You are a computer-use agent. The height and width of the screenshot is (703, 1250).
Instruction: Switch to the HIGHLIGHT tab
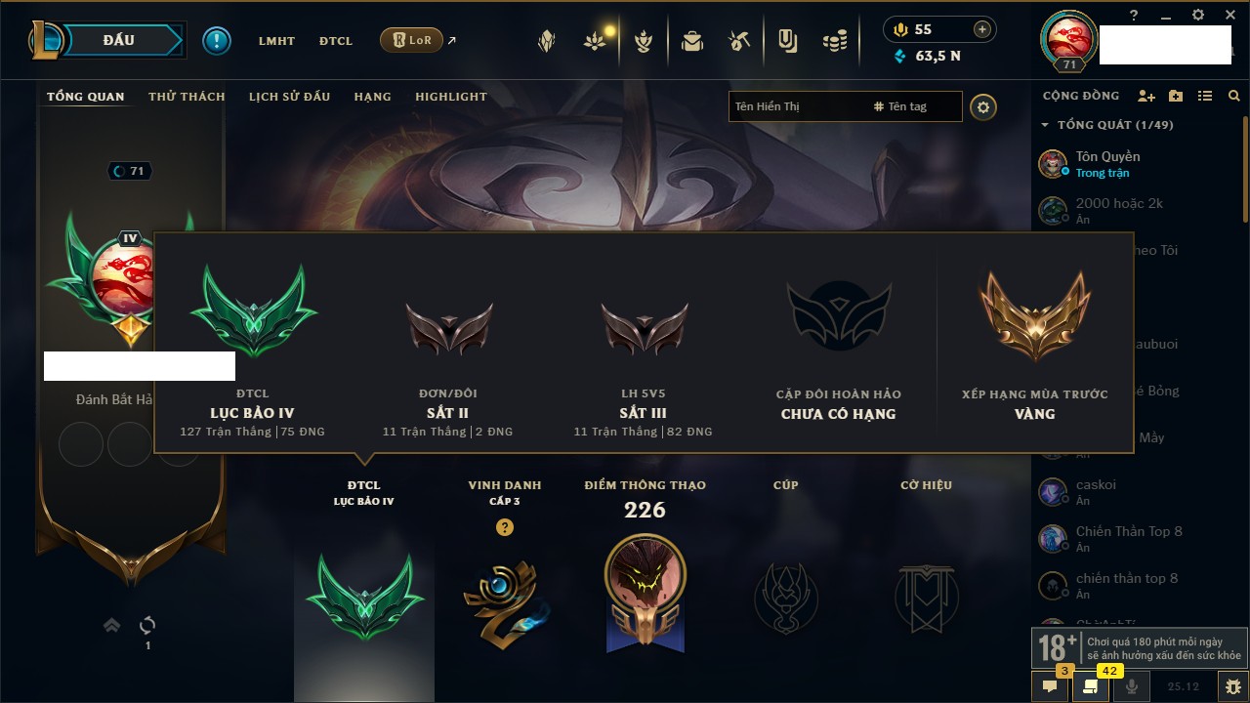click(x=451, y=97)
